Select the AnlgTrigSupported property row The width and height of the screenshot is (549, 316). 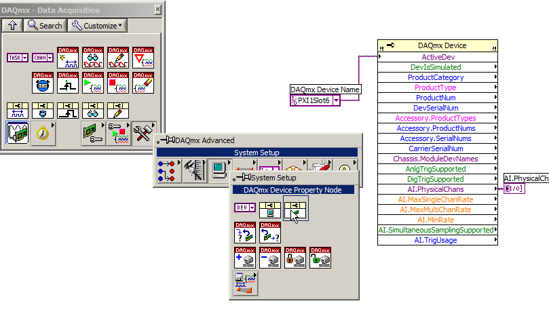tap(438, 169)
